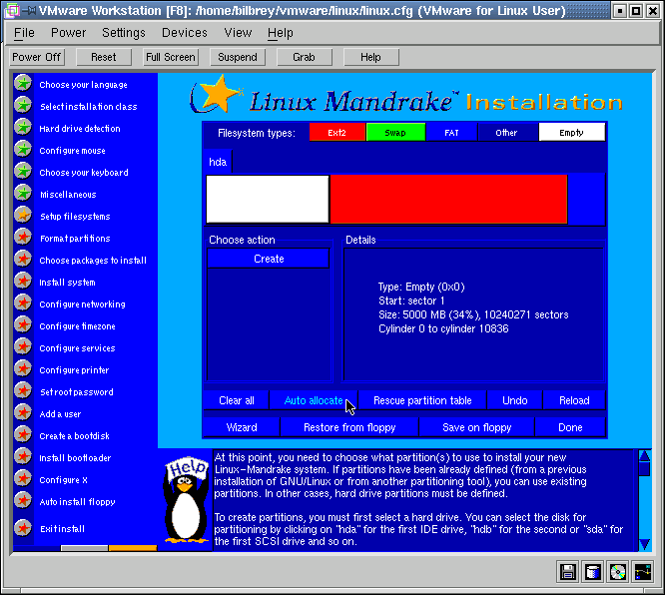665x595 pixels.
Task: Click the star icon beside Set root password
Action: pyautogui.click(x=23, y=391)
